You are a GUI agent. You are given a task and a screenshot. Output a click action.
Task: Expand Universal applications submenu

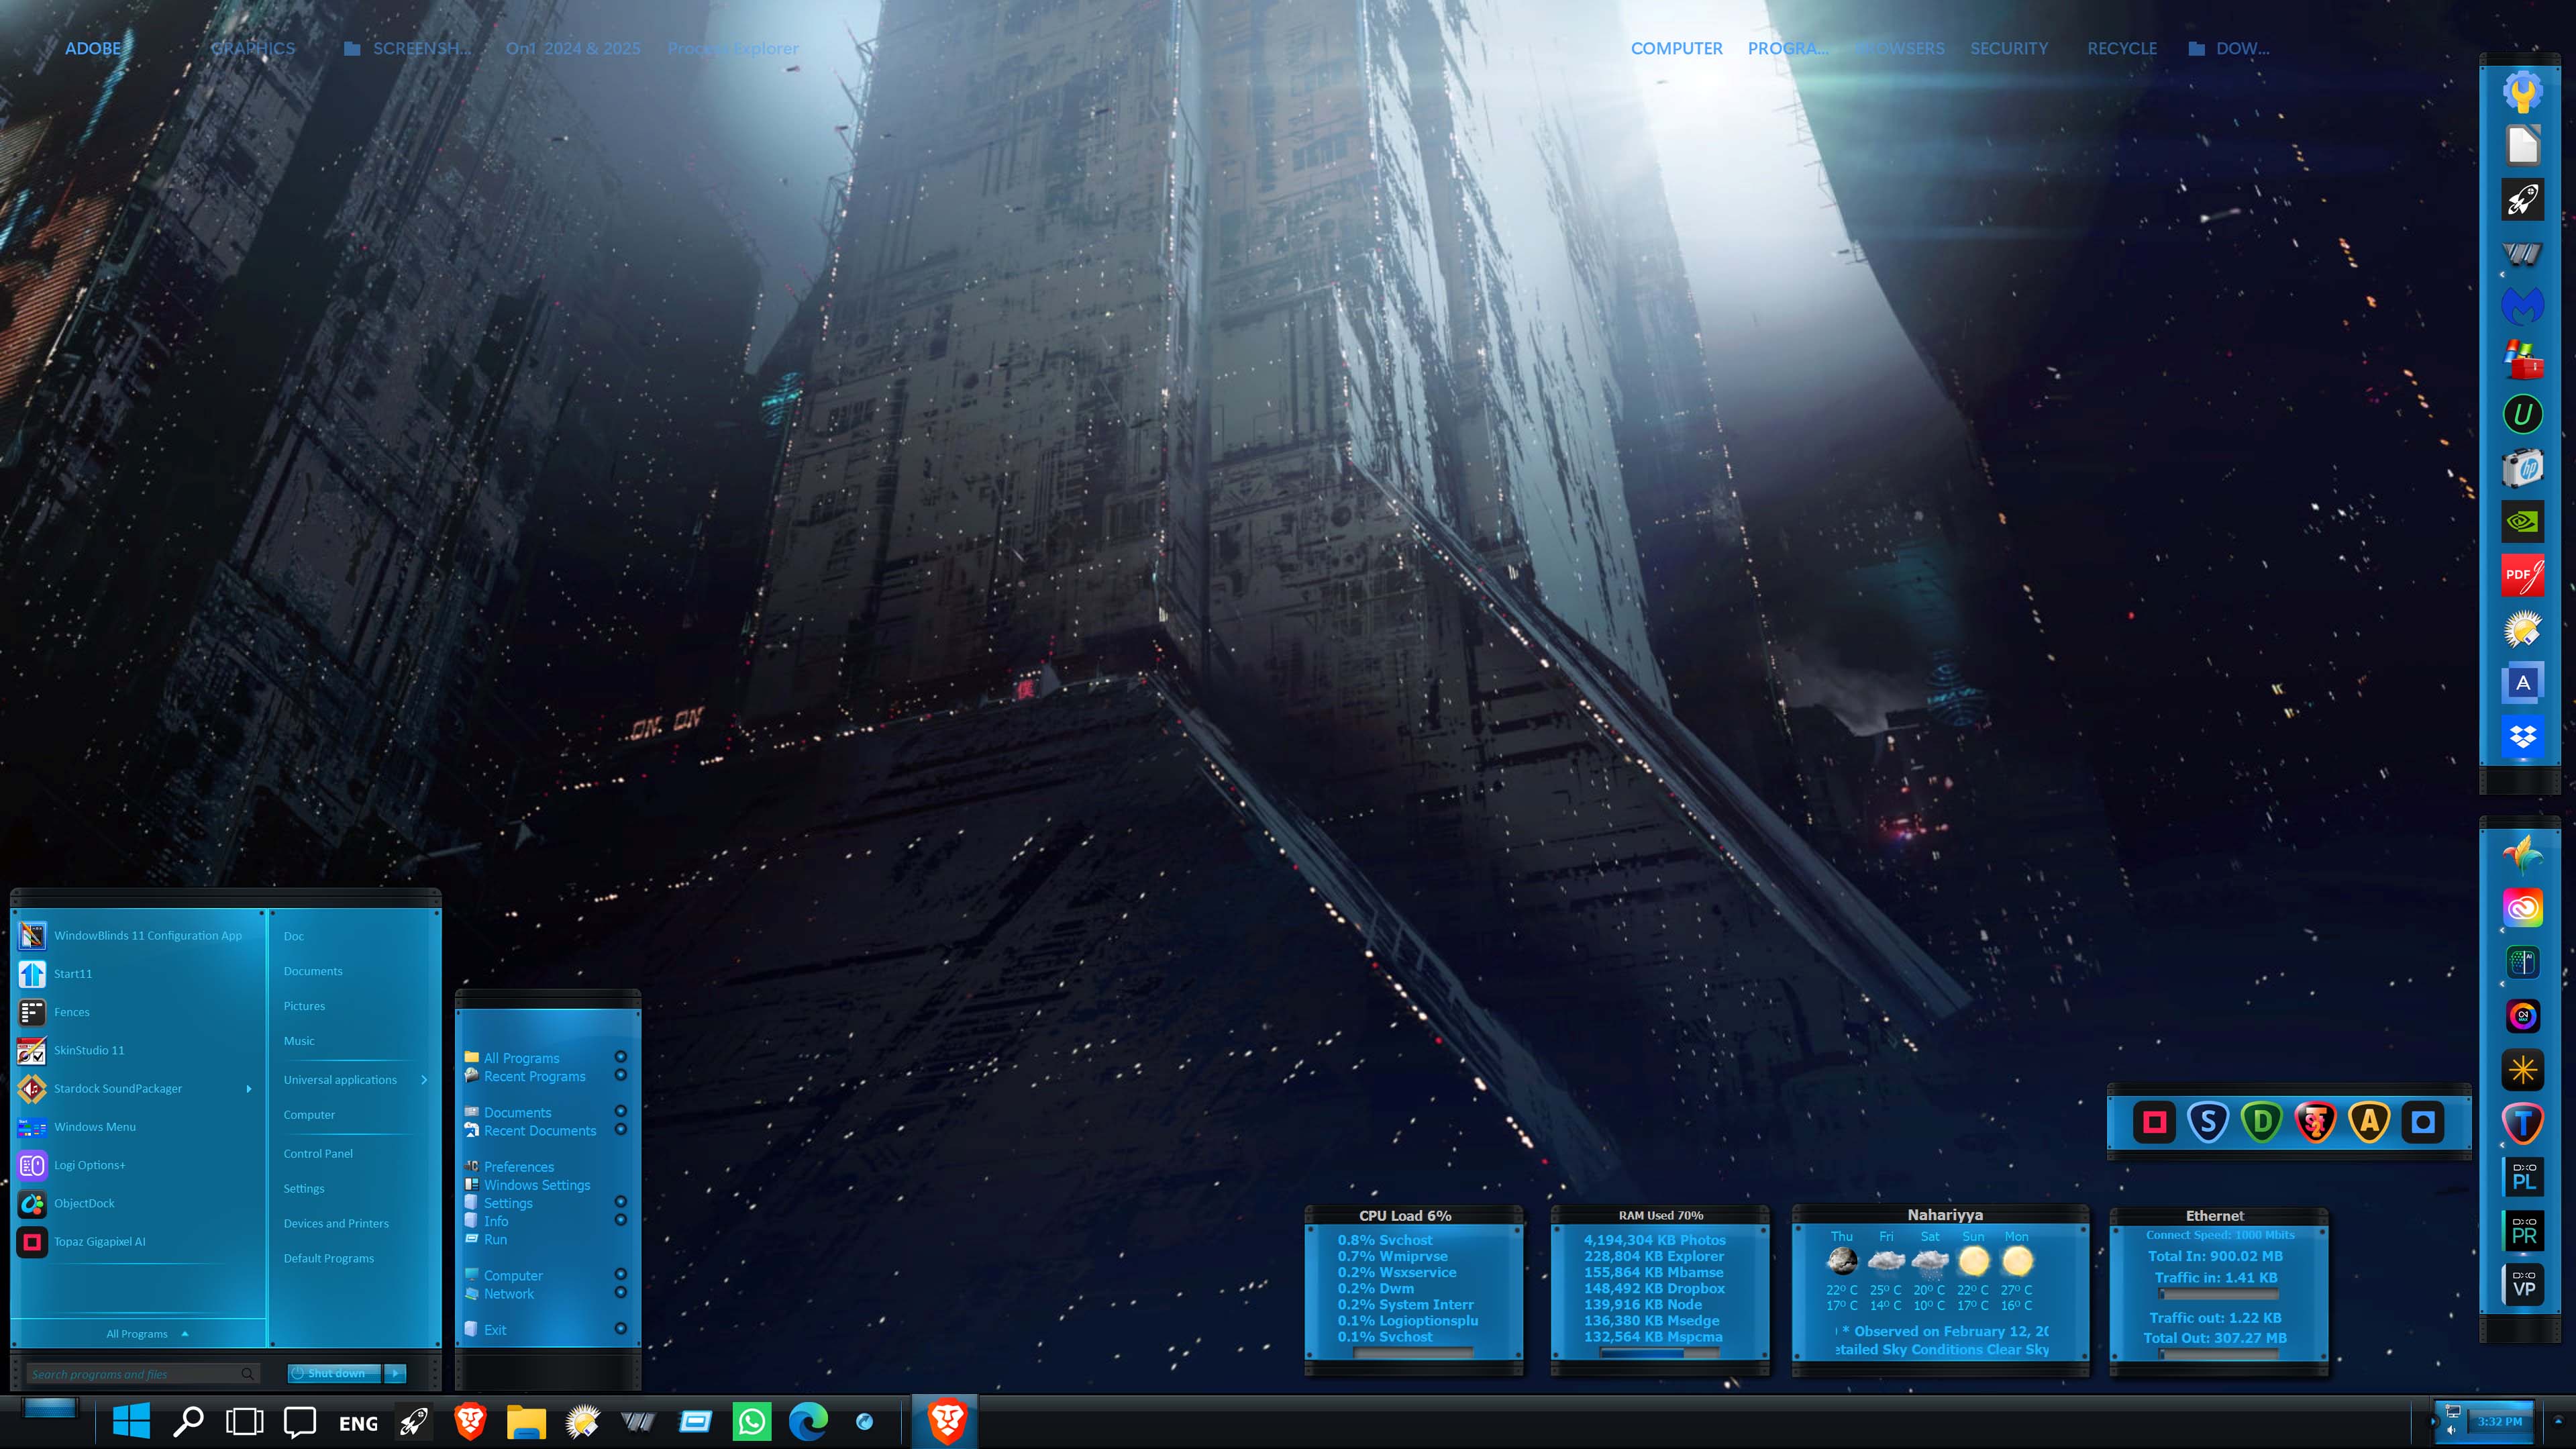click(x=424, y=1080)
